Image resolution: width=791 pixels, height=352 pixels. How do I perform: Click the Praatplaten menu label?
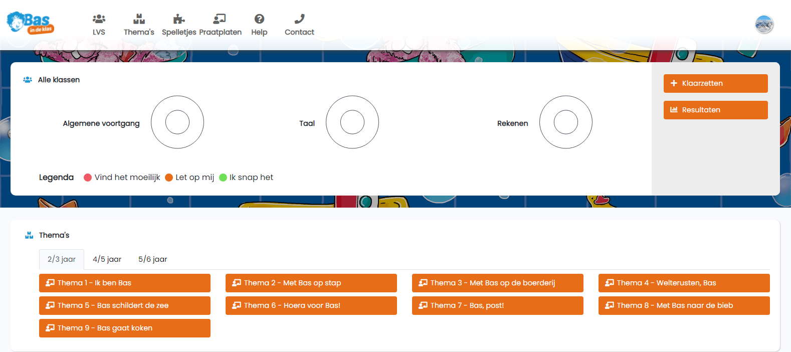click(x=220, y=32)
